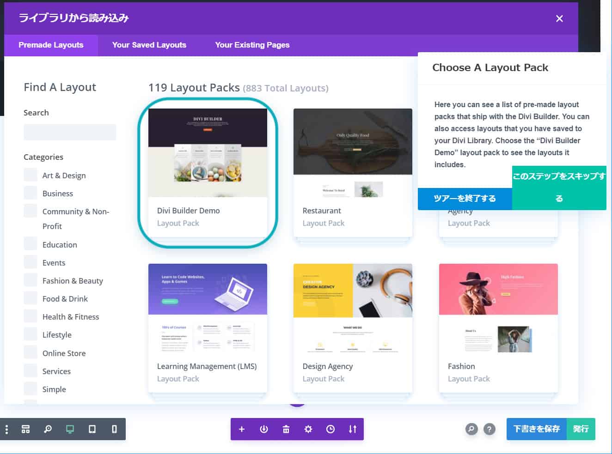Screen dimensions: 612x454
Task: Click the '119 Layout Packs' heading
Action: [194, 88]
